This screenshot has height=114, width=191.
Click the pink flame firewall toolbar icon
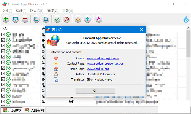(99, 19)
